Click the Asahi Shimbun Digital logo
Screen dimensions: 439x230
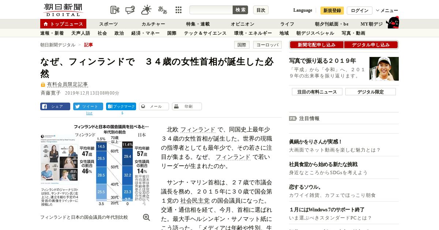[63, 10]
